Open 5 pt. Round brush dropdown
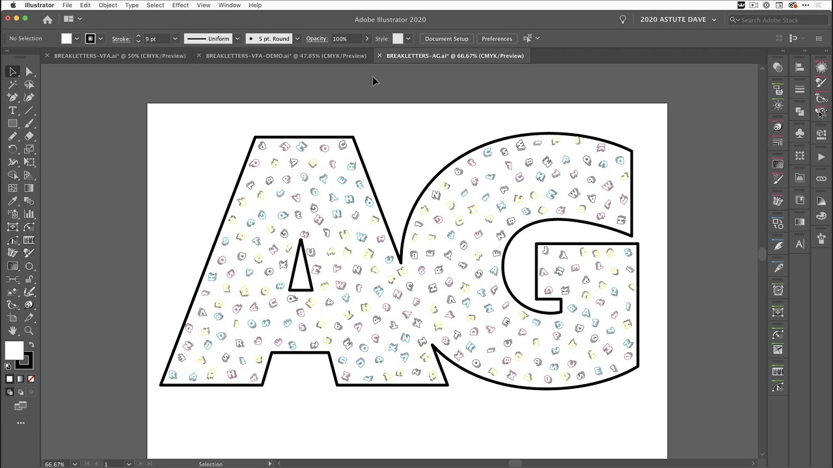Viewport: 833px width, 468px height. pyautogui.click(x=297, y=38)
